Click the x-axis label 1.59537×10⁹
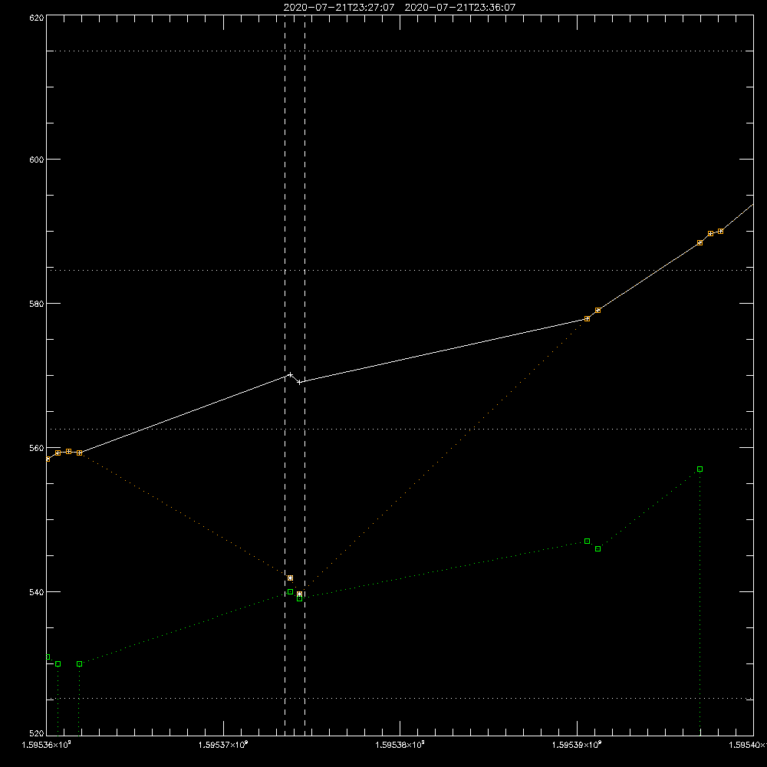Viewport: 767px width, 767px height. click(223, 745)
